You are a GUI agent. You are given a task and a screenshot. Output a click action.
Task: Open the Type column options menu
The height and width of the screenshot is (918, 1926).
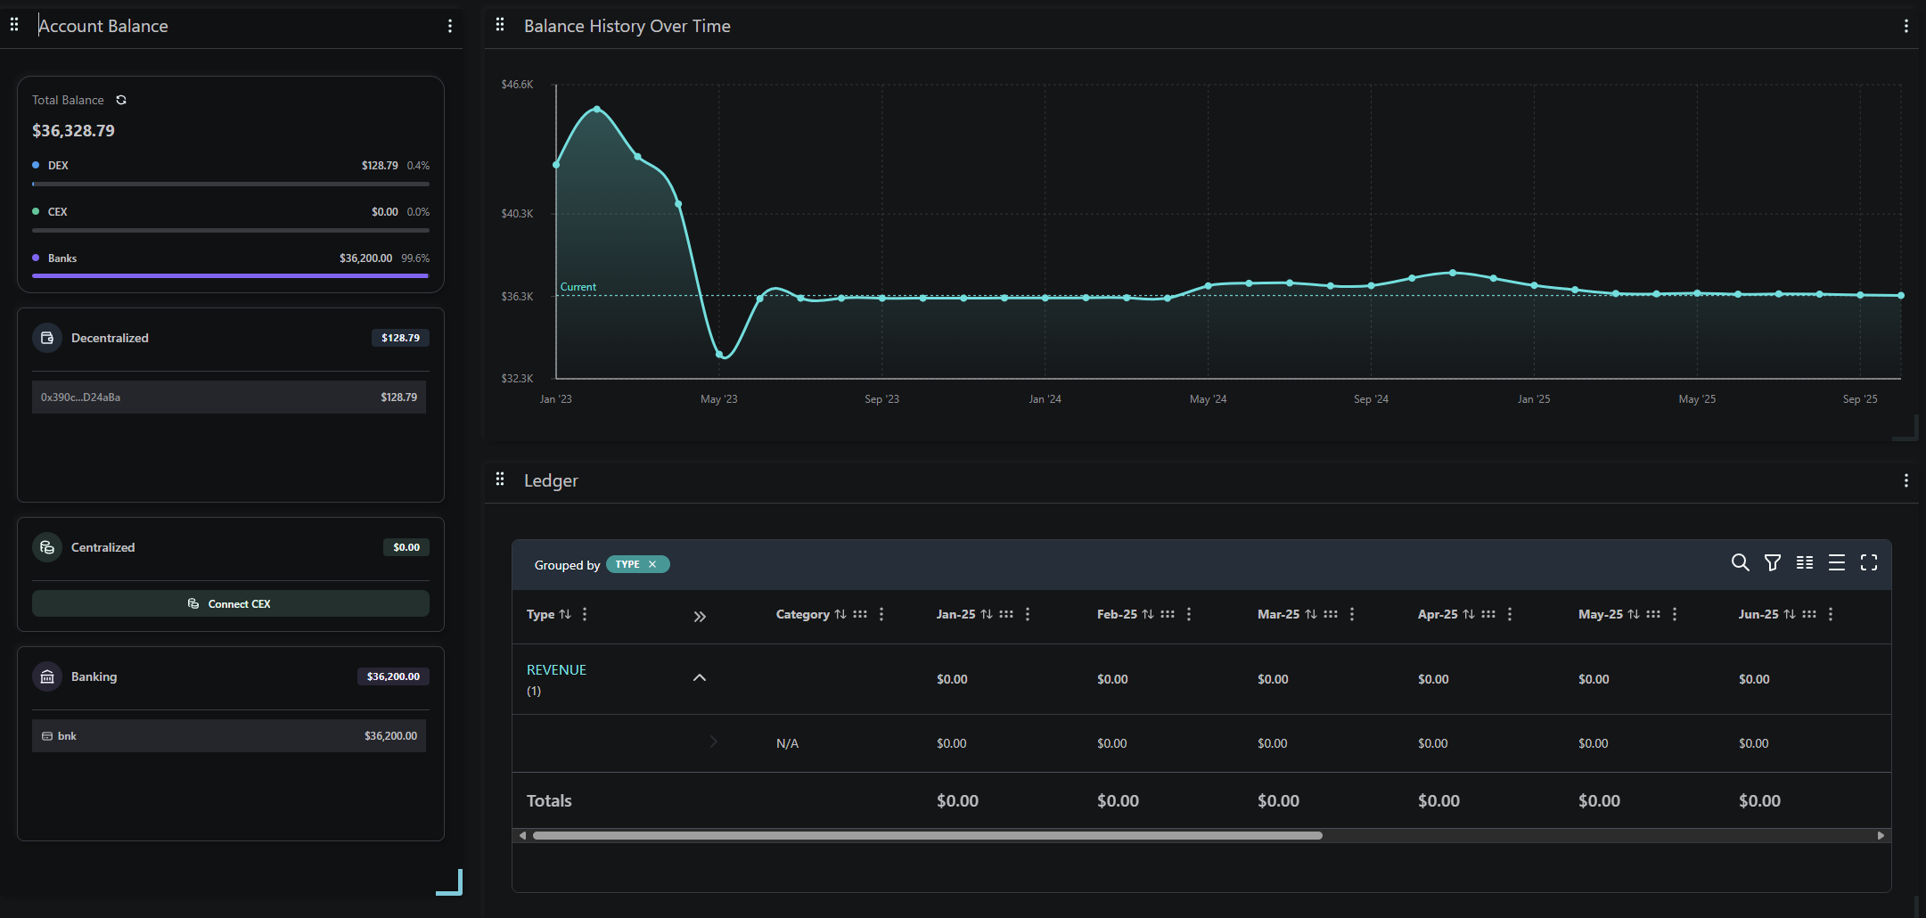tap(585, 614)
